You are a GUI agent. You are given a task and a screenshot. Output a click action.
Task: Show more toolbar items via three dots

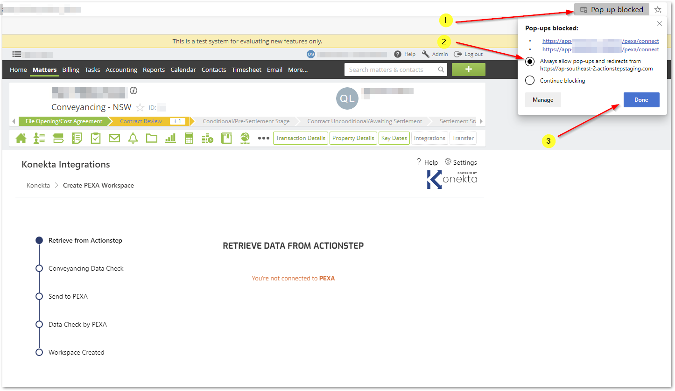click(264, 138)
